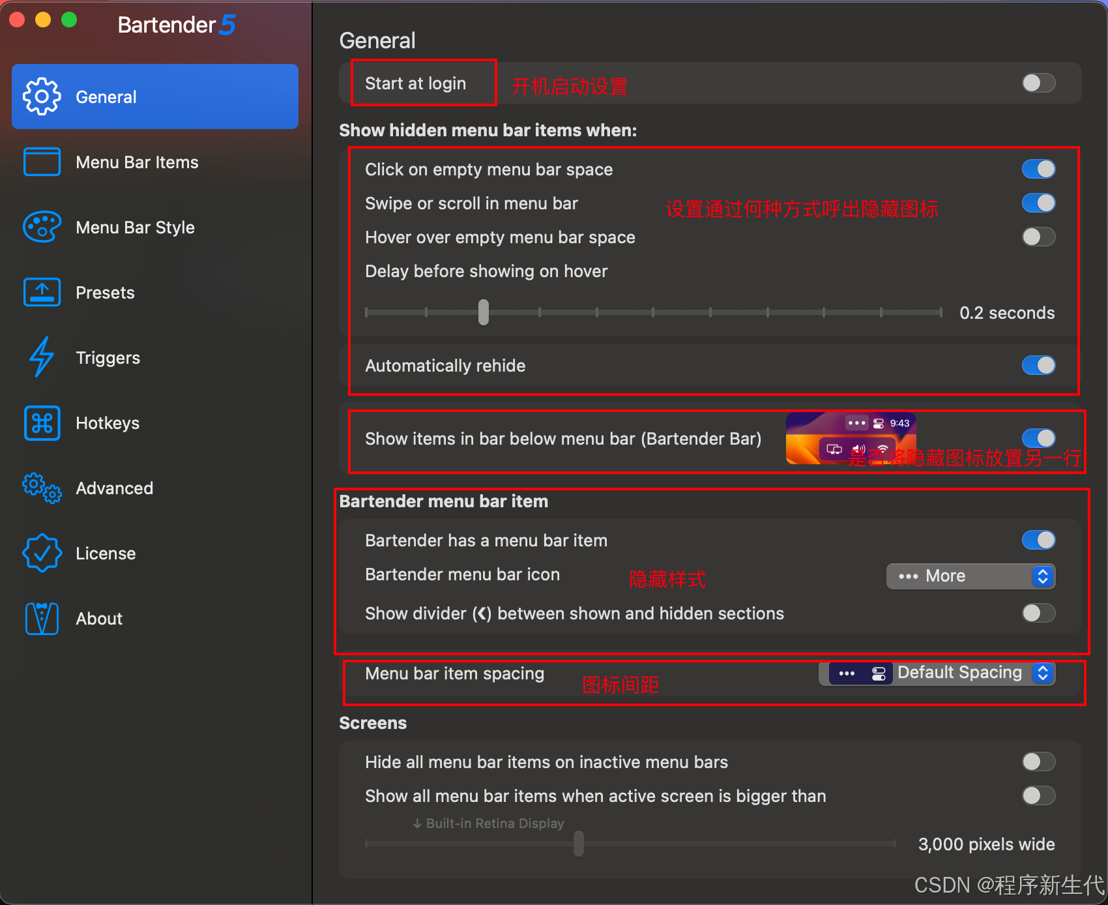Click the yellow minimize window button
The width and height of the screenshot is (1108, 905).
click(x=43, y=20)
